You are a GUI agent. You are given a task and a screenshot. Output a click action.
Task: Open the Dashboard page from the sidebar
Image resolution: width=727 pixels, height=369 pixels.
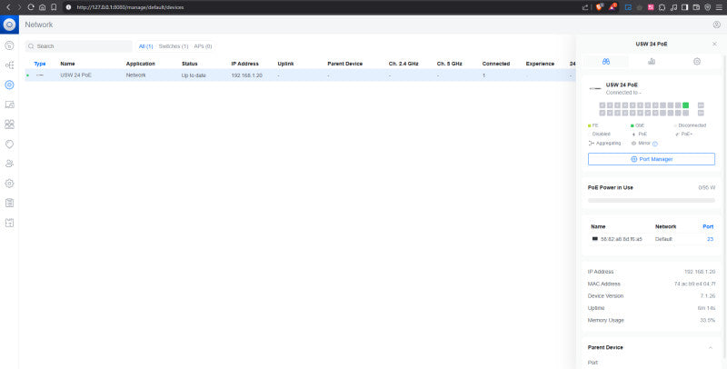(x=9, y=45)
